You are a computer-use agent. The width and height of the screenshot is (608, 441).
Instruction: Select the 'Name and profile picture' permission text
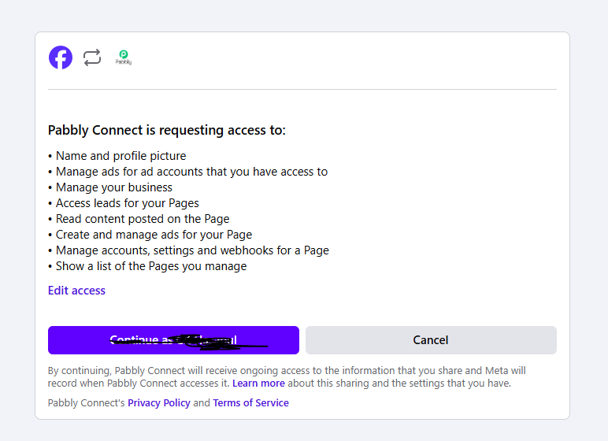pyautogui.click(x=120, y=156)
